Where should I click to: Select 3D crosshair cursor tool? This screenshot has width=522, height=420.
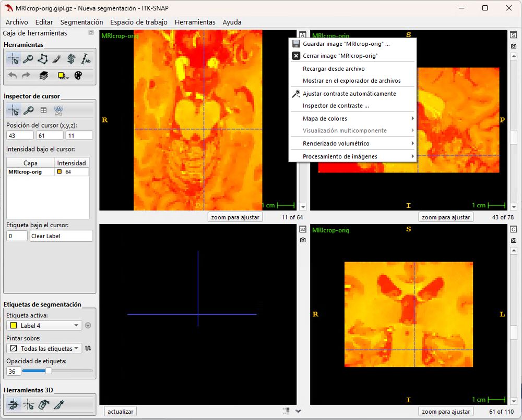point(29,405)
